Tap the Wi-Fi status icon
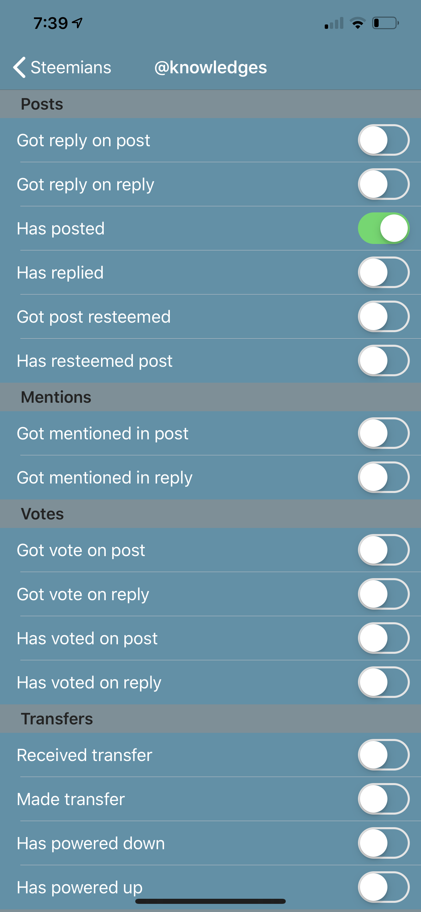The height and width of the screenshot is (912, 421). (x=357, y=23)
